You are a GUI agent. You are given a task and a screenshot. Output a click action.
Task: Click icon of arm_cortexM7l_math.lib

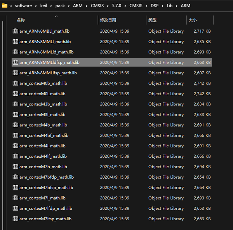click(15, 198)
